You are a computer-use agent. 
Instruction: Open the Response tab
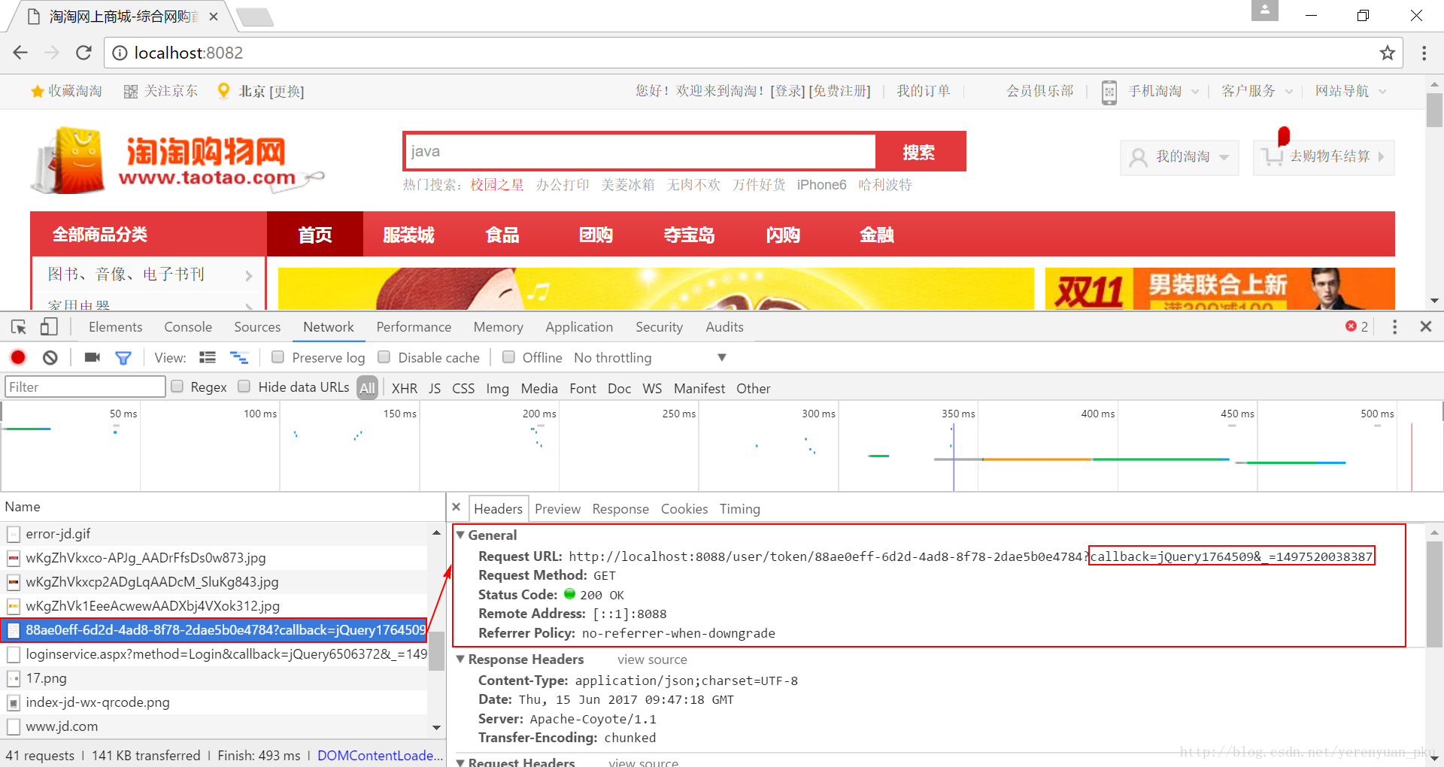point(620,509)
